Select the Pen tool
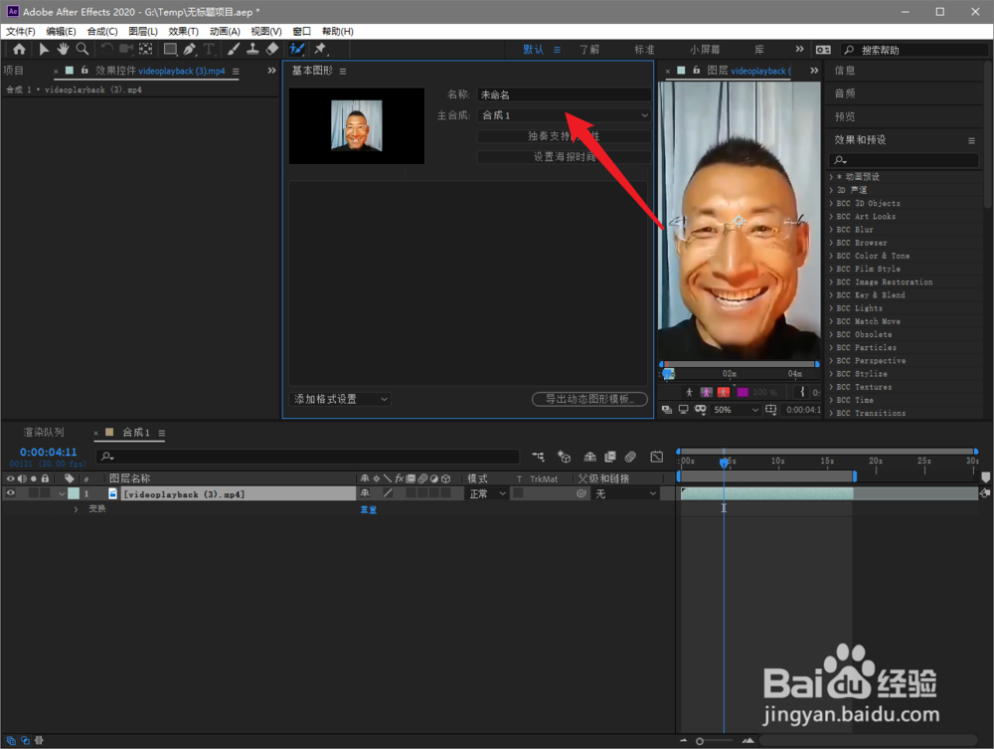994x749 pixels. [x=189, y=49]
